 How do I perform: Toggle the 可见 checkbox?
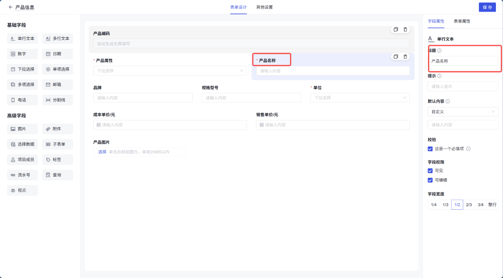point(430,171)
